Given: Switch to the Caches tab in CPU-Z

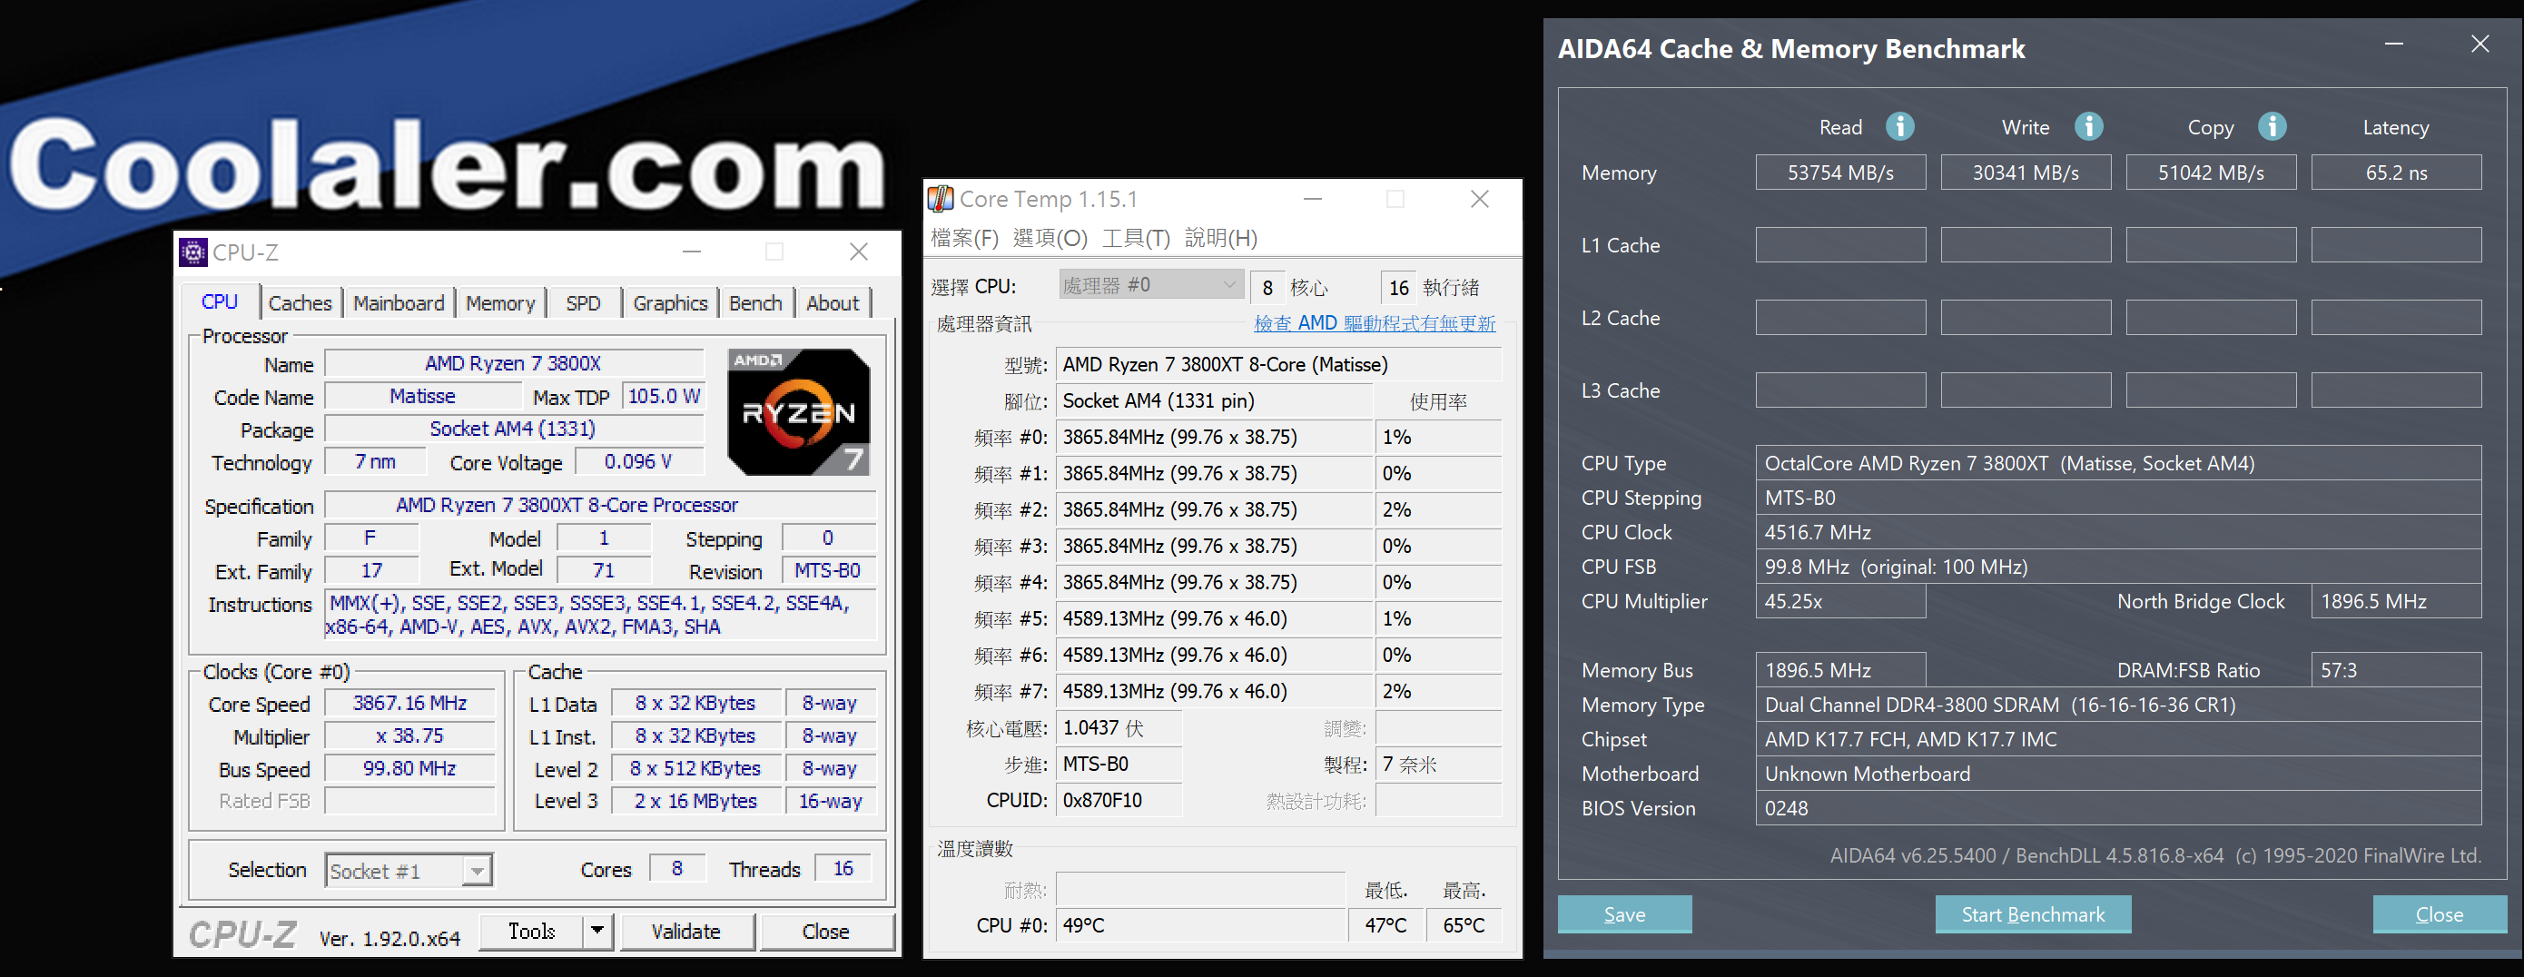Looking at the screenshot, I should point(300,302).
